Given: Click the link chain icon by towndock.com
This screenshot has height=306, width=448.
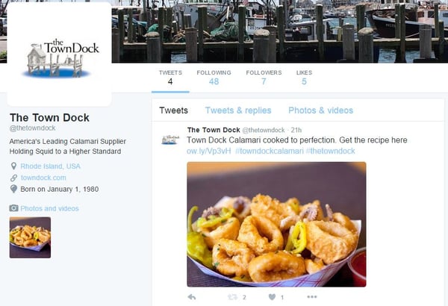Looking at the screenshot, I should pos(13,178).
